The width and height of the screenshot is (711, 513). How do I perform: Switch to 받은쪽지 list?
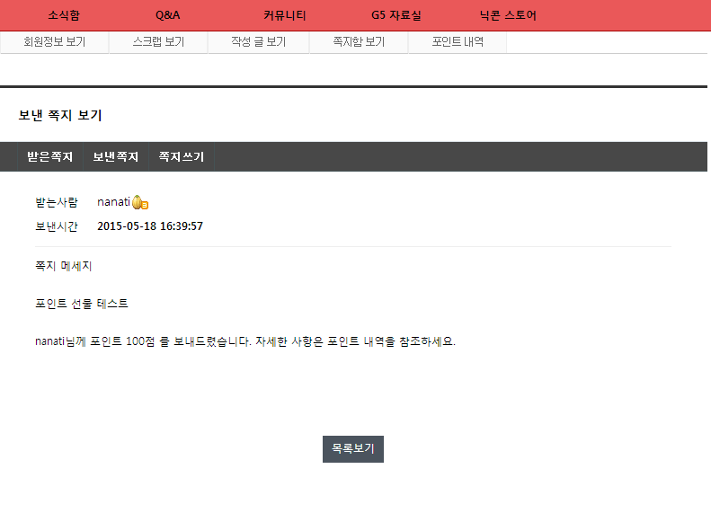pyautogui.click(x=49, y=157)
